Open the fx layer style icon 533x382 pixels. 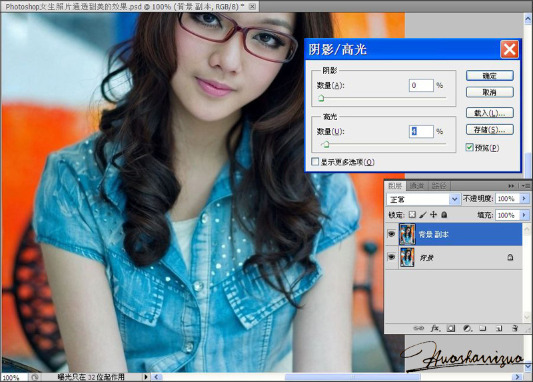pyautogui.click(x=436, y=328)
